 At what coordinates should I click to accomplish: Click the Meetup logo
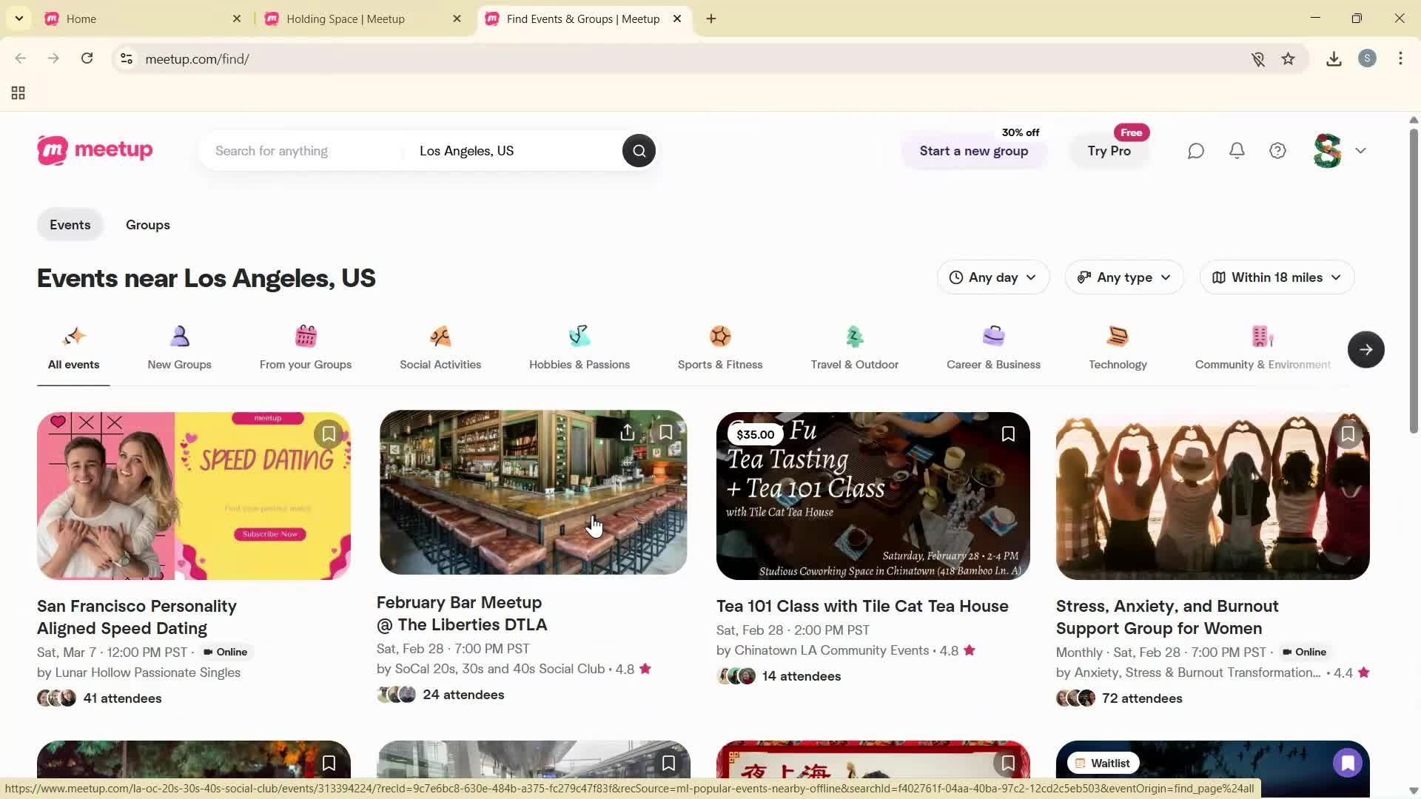point(95,150)
